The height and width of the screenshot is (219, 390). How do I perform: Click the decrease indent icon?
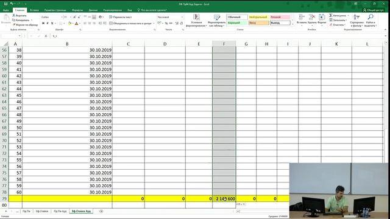tap(100, 23)
